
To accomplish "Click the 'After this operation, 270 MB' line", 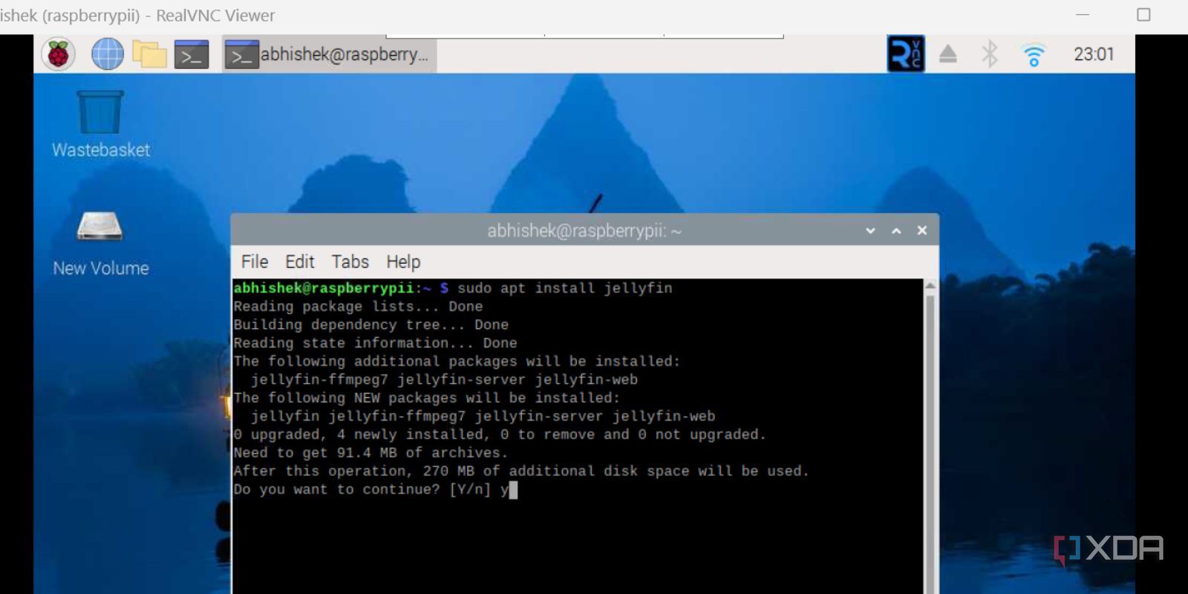I will [521, 471].
